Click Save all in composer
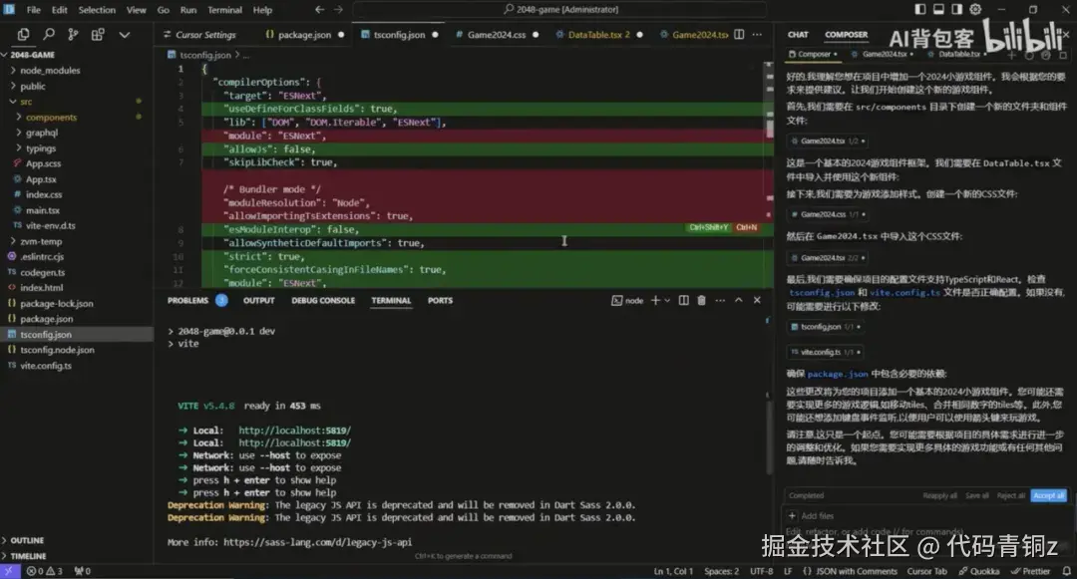Image resolution: width=1077 pixels, height=579 pixels. [x=976, y=495]
